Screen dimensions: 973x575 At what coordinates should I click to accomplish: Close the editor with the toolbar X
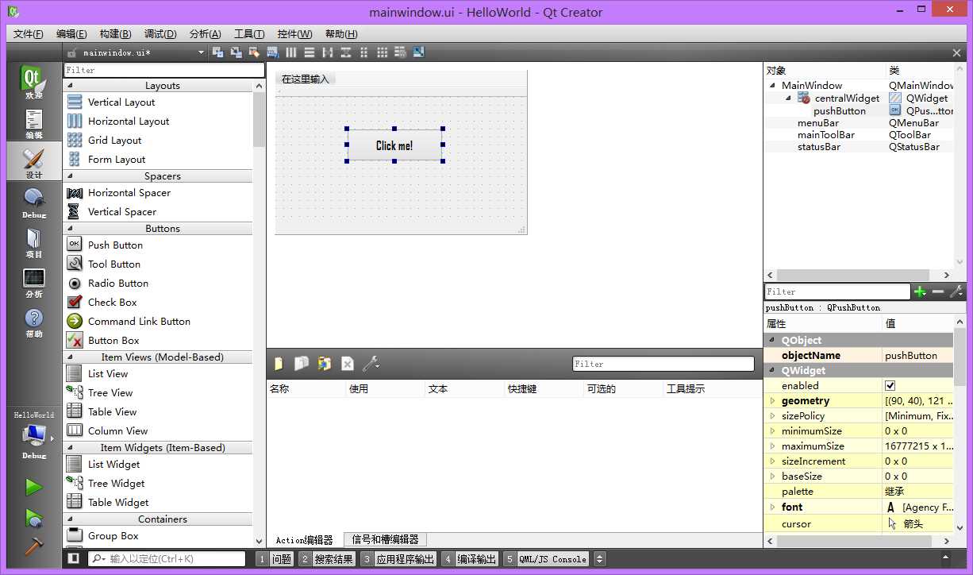(956, 52)
